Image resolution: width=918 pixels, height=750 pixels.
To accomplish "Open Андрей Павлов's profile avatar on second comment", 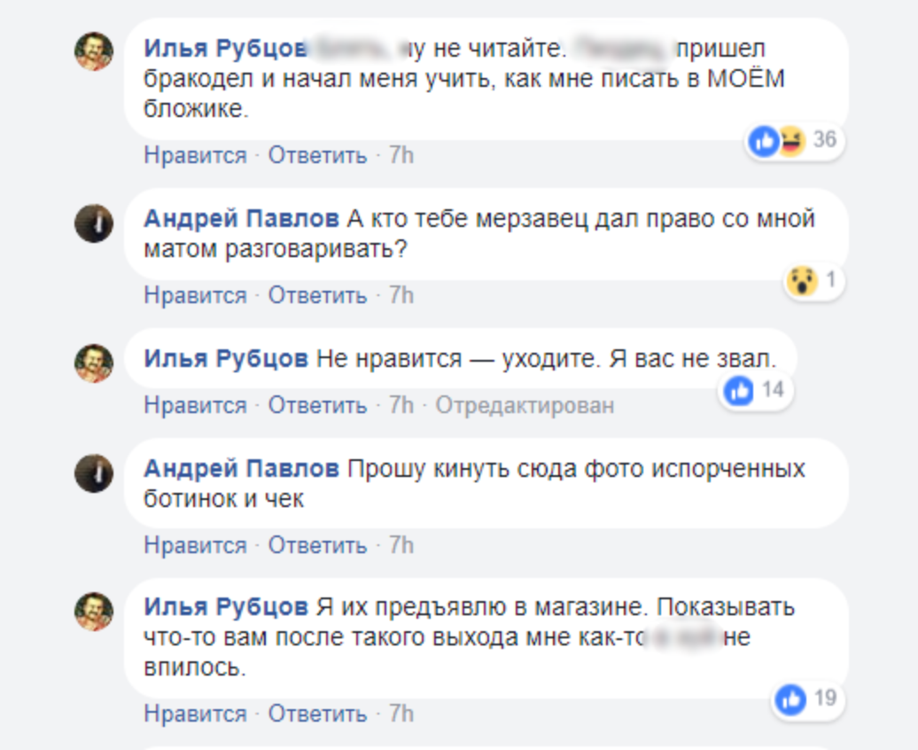I will (93, 223).
